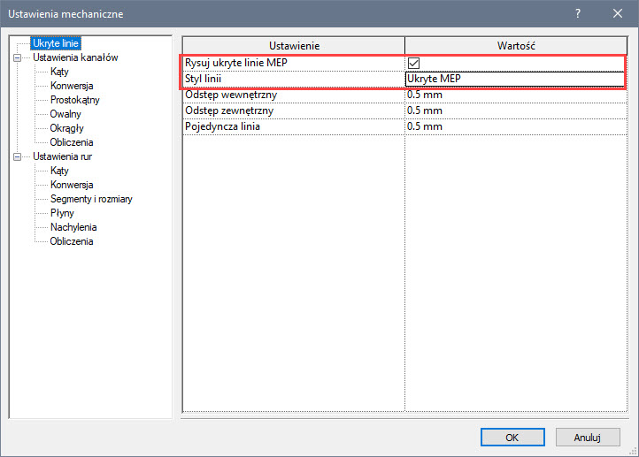Select Ukryte linie in the tree
Viewport: 639px width, 457px height.
[x=56, y=43]
